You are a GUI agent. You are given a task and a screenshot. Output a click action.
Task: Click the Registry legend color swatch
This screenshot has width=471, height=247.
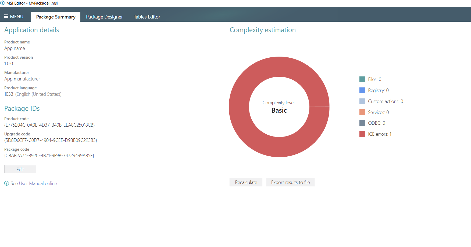362,90
